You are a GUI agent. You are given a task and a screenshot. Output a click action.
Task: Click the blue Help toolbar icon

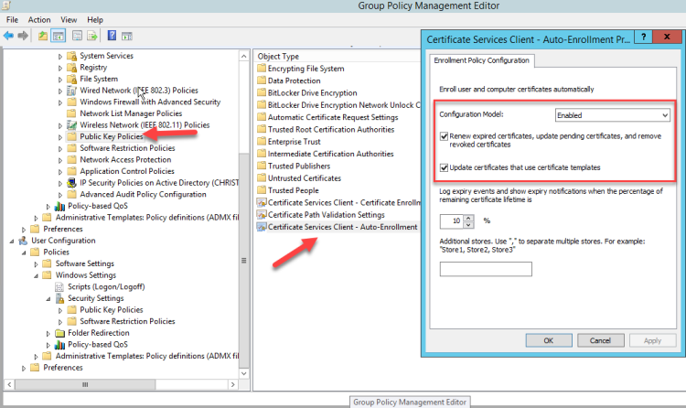point(112,36)
